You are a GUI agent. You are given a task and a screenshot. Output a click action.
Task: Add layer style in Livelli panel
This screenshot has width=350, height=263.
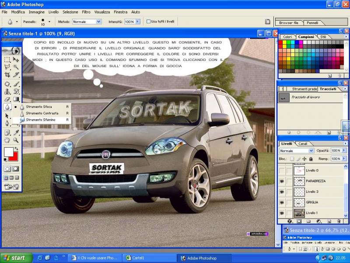290,221
